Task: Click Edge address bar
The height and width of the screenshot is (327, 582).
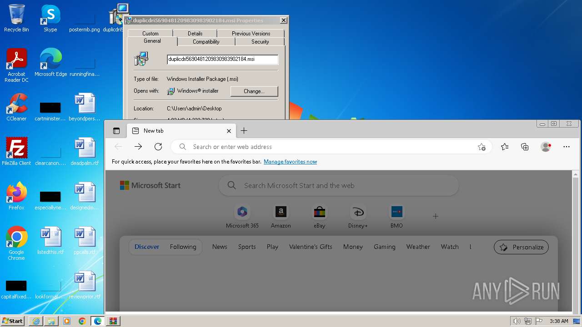Action: [332, 147]
